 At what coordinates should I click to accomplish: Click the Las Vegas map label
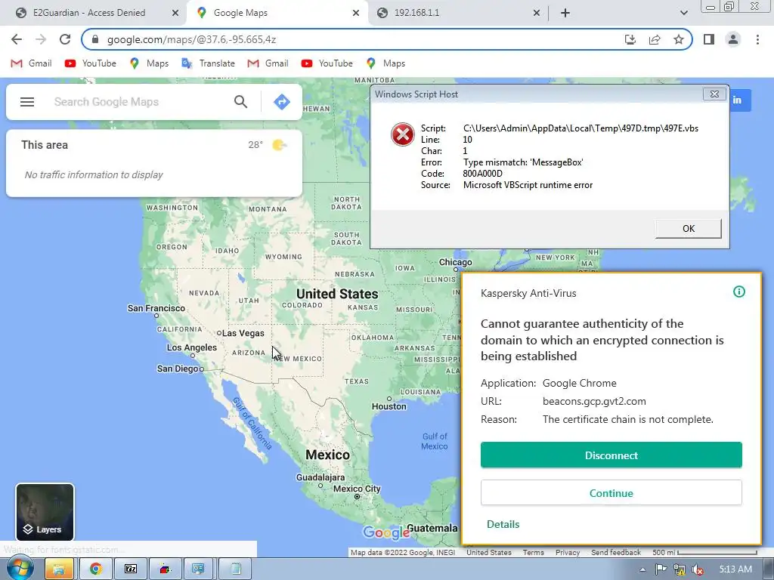[x=243, y=333]
